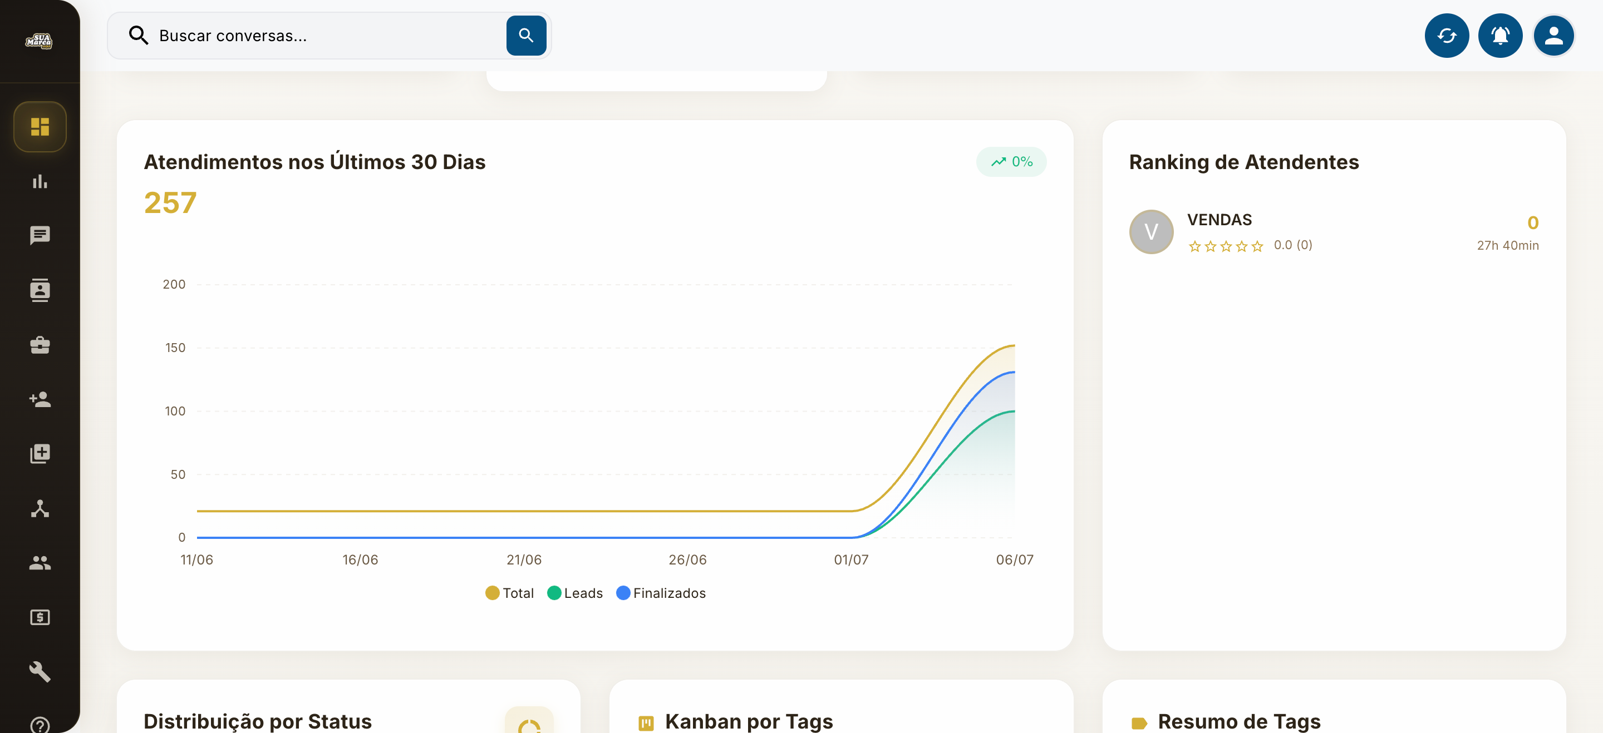The image size is (1603, 733).
Task: Open the wrench settings sidebar icon
Action: pyautogui.click(x=40, y=671)
